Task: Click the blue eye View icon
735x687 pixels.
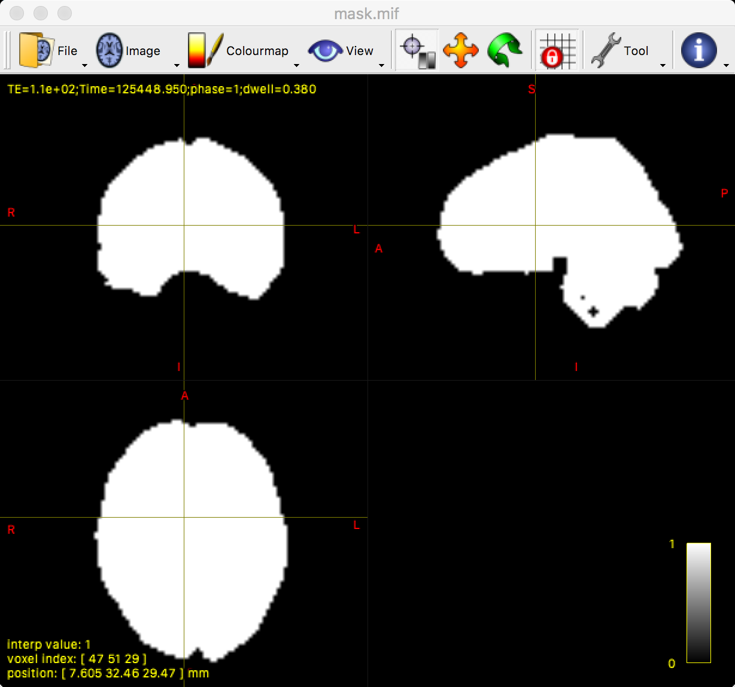Action: point(326,50)
